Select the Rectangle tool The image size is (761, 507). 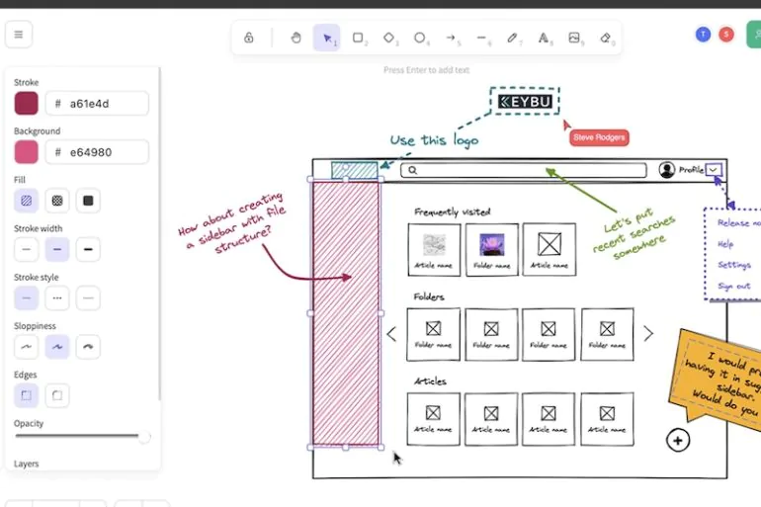pyautogui.click(x=358, y=38)
